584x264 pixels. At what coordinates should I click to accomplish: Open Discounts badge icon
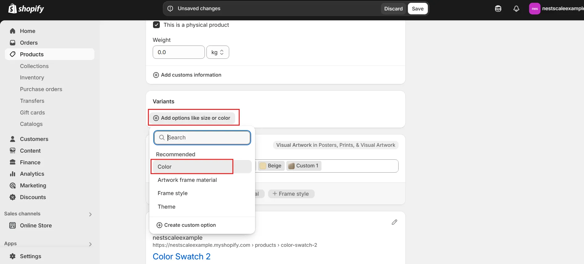click(13, 197)
